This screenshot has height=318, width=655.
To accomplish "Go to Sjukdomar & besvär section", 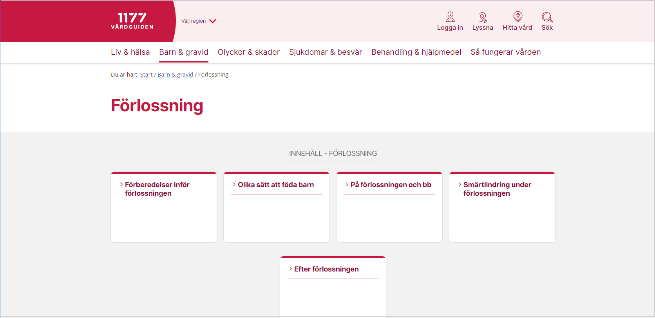I will point(325,52).
